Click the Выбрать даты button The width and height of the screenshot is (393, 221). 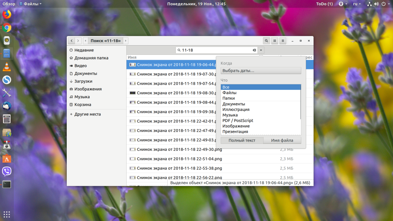click(261, 71)
